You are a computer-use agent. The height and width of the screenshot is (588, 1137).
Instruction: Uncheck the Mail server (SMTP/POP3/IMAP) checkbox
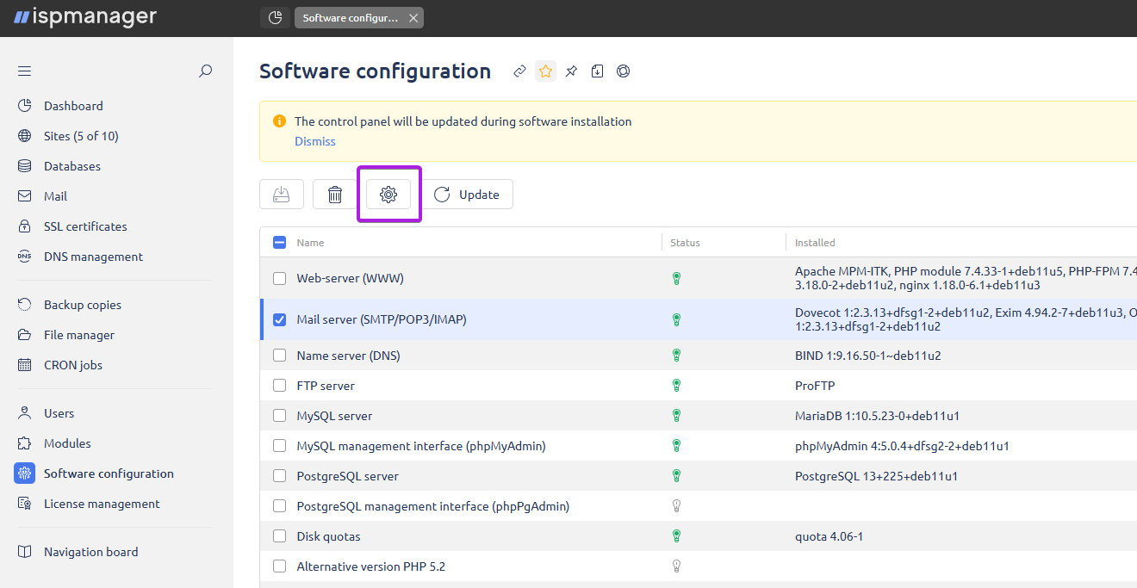click(279, 319)
